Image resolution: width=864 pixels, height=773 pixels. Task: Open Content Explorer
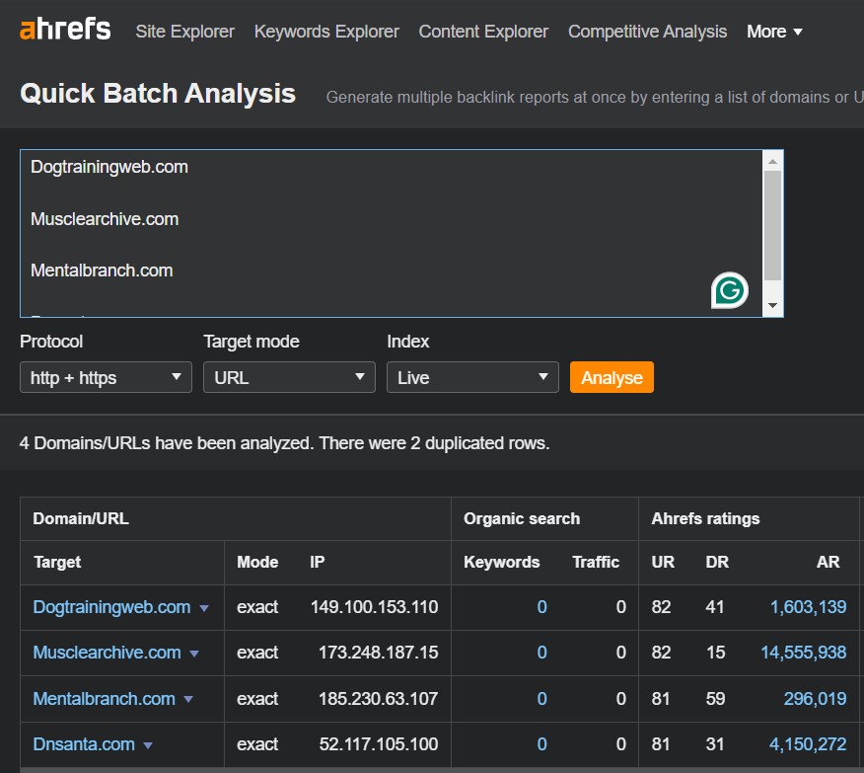tap(483, 32)
